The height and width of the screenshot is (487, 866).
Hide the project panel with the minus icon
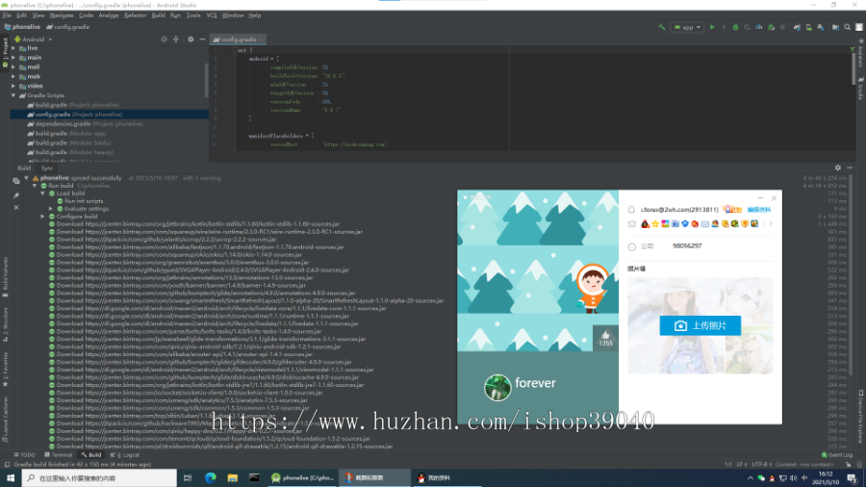[x=202, y=39]
